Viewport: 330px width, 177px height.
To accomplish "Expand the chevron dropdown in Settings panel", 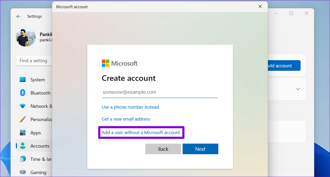I will (298, 89).
